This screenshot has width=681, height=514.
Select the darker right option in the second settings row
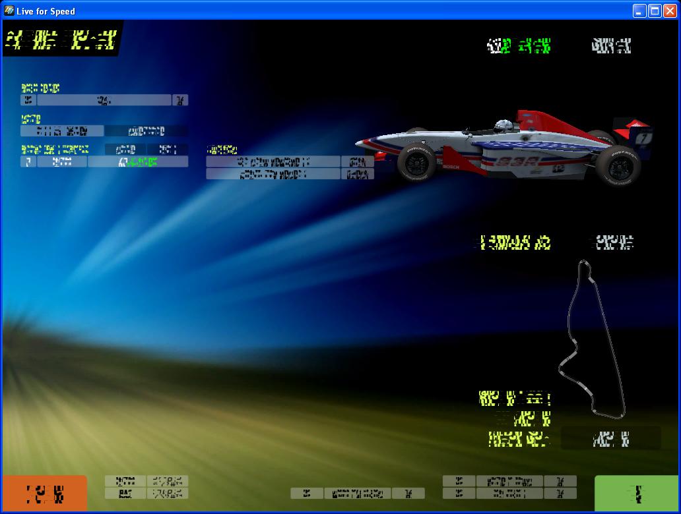pyautogui.click(x=146, y=131)
